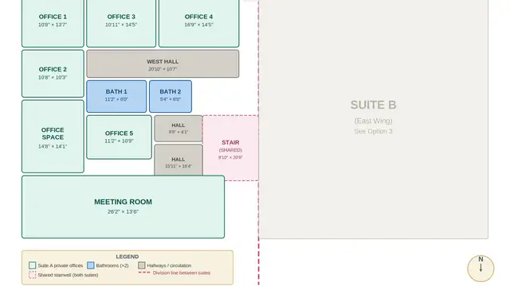Click the Bath 2 room

tap(171, 97)
